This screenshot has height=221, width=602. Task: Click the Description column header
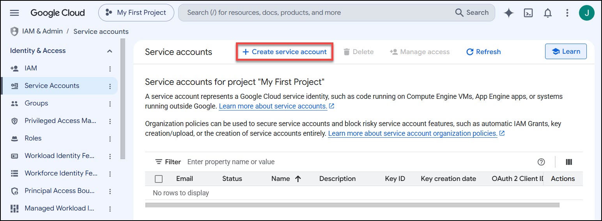[x=337, y=179]
